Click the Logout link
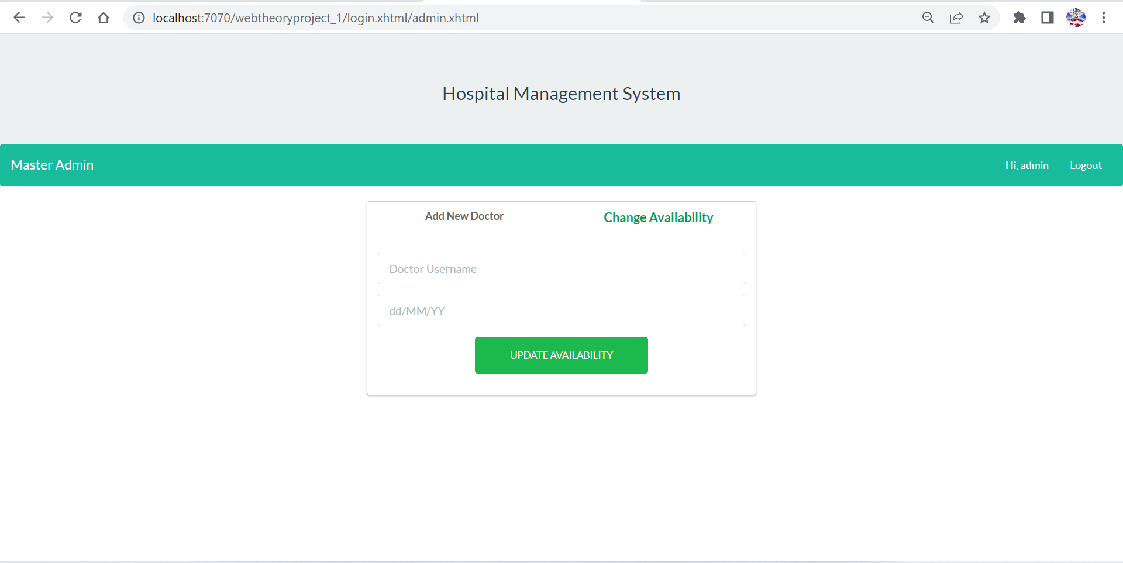This screenshot has width=1123, height=563. [x=1086, y=165]
